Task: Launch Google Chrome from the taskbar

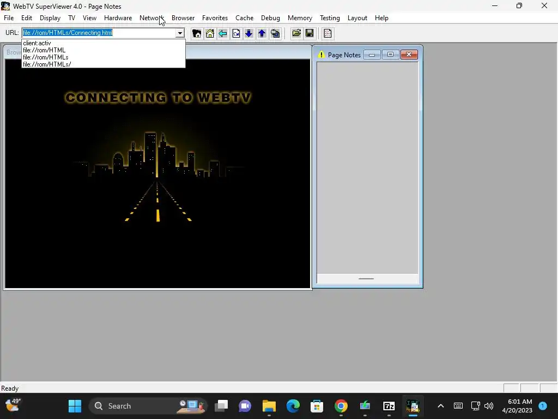Action: pos(341,406)
